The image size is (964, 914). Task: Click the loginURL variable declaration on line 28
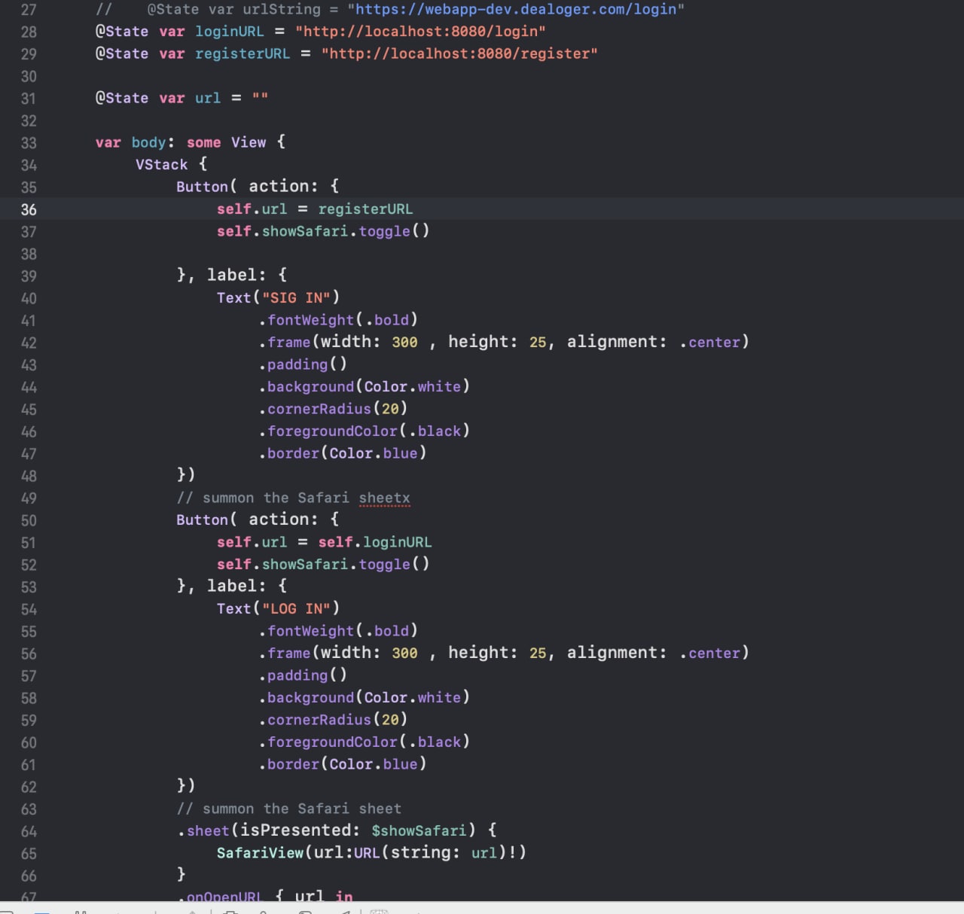tap(230, 32)
